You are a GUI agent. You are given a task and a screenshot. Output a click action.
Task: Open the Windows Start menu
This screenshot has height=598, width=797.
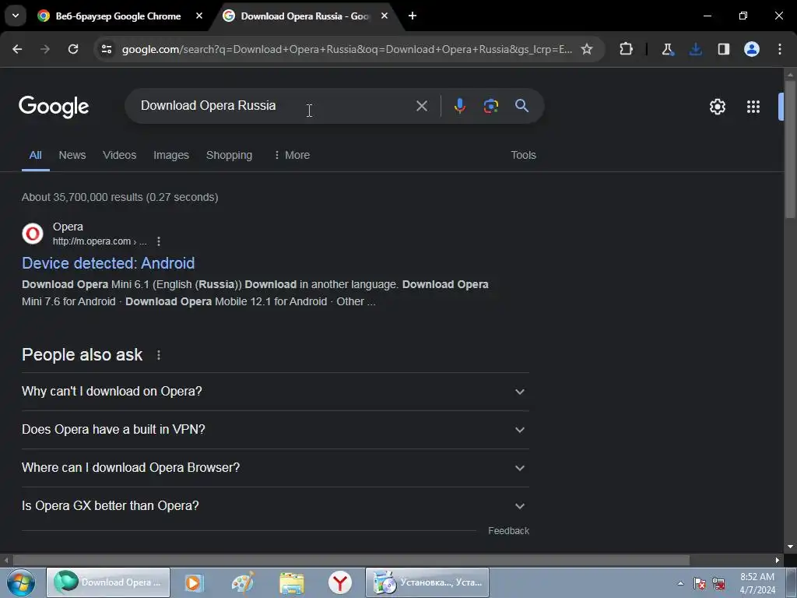pos(21,582)
